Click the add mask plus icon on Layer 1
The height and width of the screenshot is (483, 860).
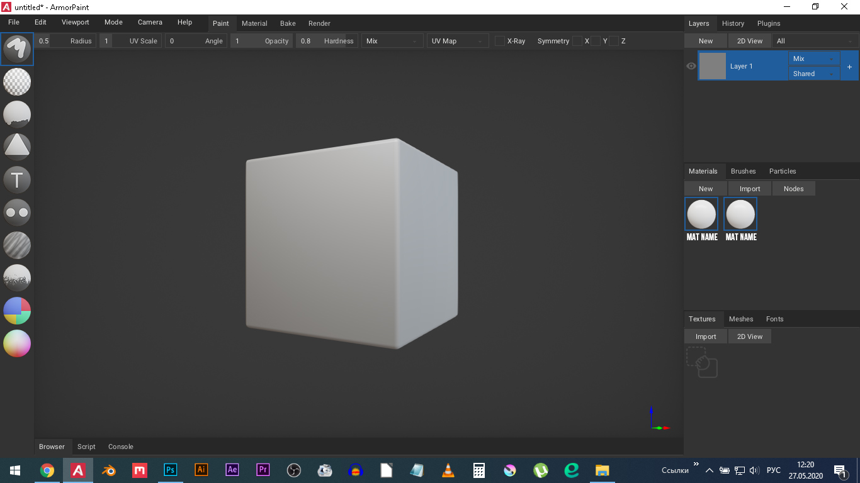[849, 67]
